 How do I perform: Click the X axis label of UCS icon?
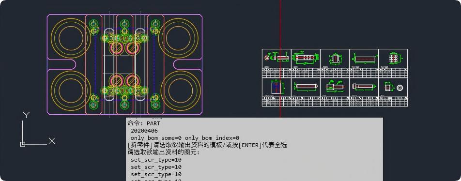tap(52, 141)
